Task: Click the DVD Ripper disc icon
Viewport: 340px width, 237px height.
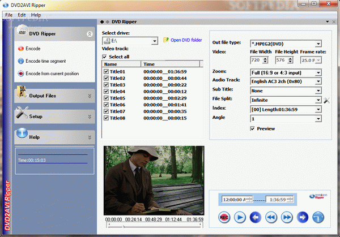Action: click(22, 31)
